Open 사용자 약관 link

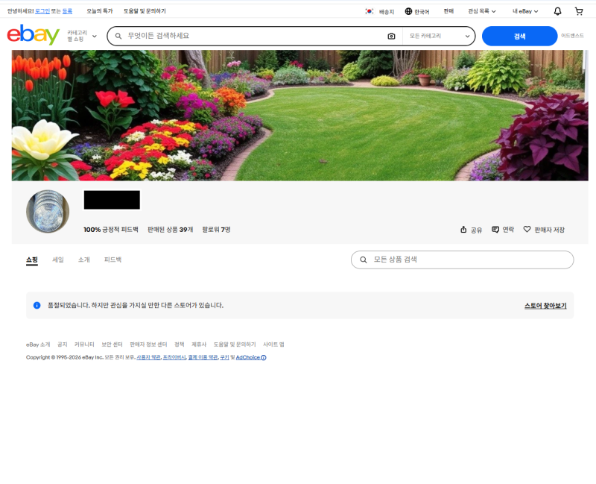pos(148,357)
